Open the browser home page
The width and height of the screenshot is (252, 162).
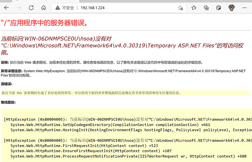(43, 8)
